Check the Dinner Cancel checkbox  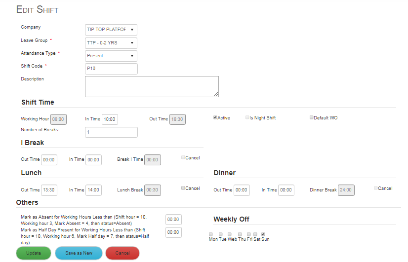click(x=375, y=188)
